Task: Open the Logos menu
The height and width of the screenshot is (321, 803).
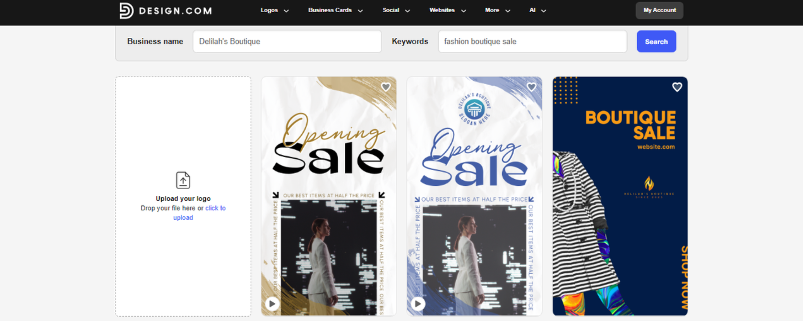Action: point(269,10)
